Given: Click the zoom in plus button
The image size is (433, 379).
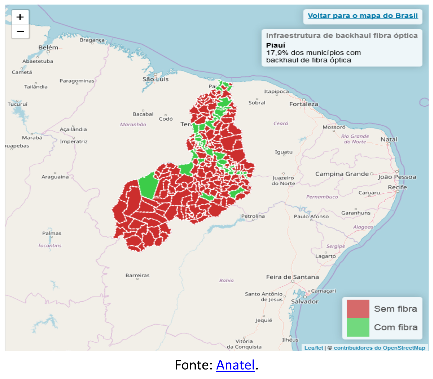Looking at the screenshot, I should [x=20, y=17].
